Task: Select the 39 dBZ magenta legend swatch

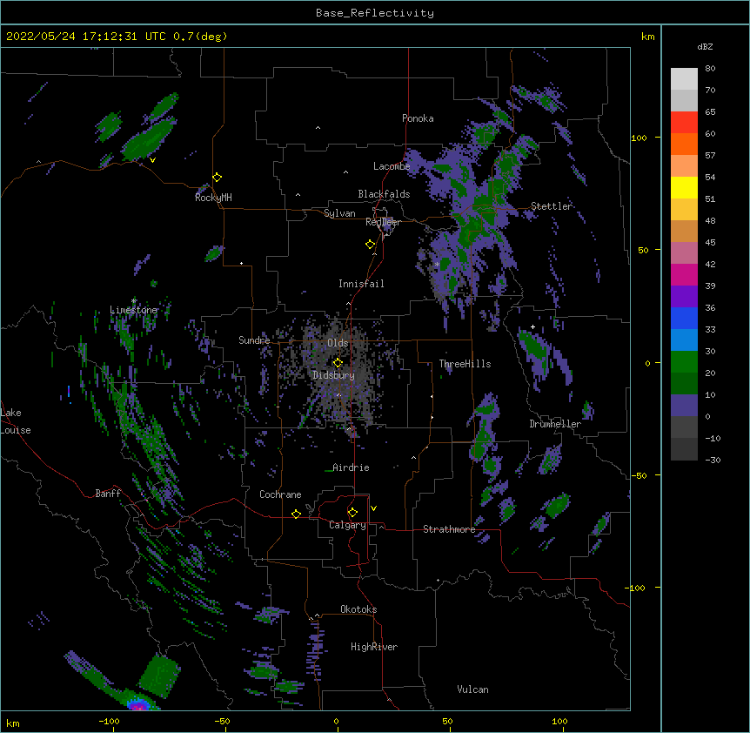Action: tap(684, 274)
